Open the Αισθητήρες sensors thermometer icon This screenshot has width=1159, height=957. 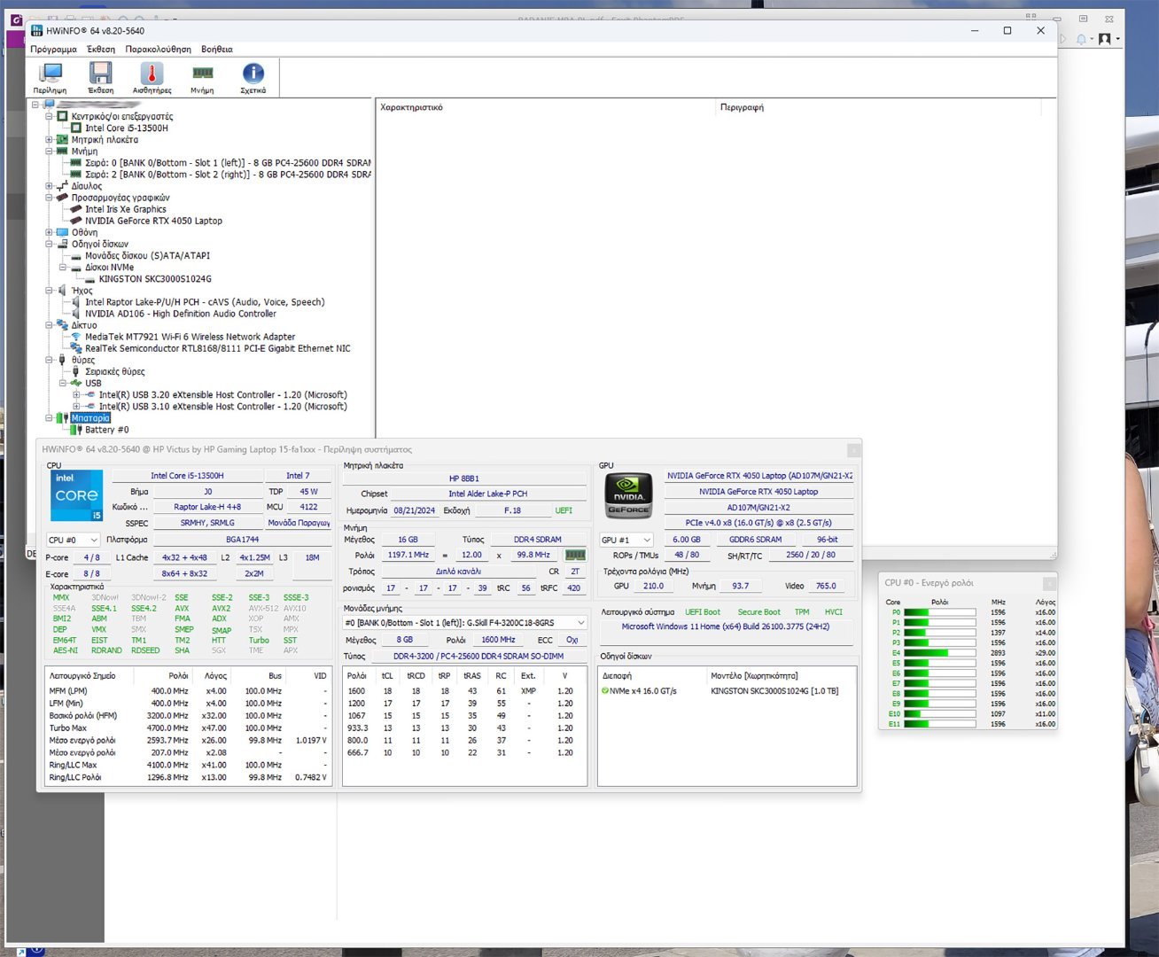coord(152,78)
